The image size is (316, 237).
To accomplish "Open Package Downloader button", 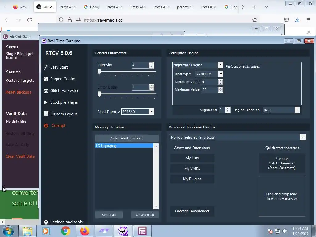I will click(x=192, y=211).
